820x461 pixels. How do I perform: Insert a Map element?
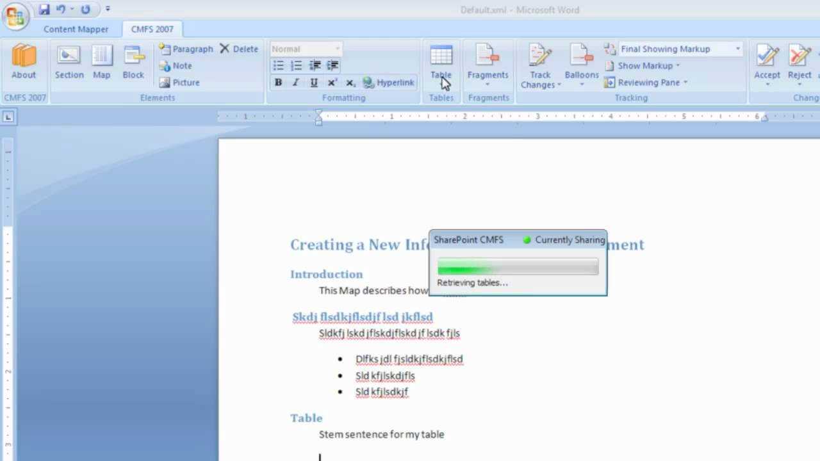(x=102, y=62)
